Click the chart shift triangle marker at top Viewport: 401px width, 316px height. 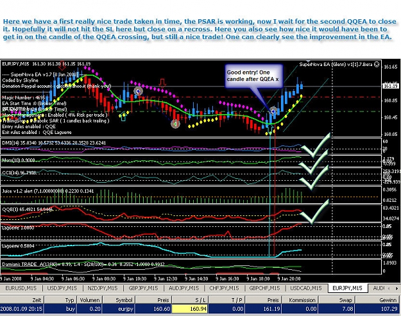coord(309,62)
